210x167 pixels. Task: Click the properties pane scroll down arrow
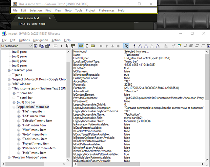tap(207, 160)
